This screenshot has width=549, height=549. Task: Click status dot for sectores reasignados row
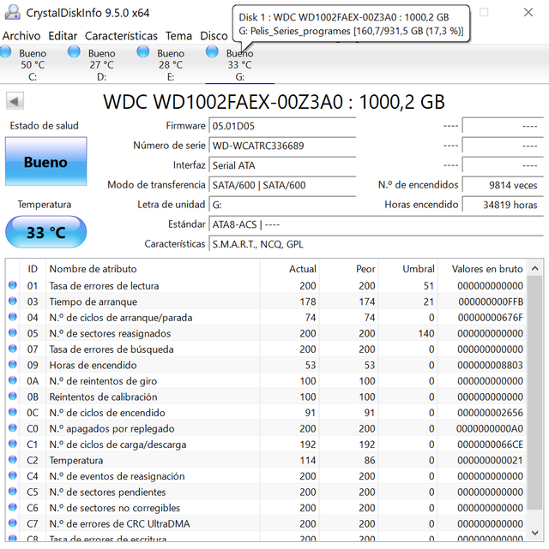[x=13, y=332]
